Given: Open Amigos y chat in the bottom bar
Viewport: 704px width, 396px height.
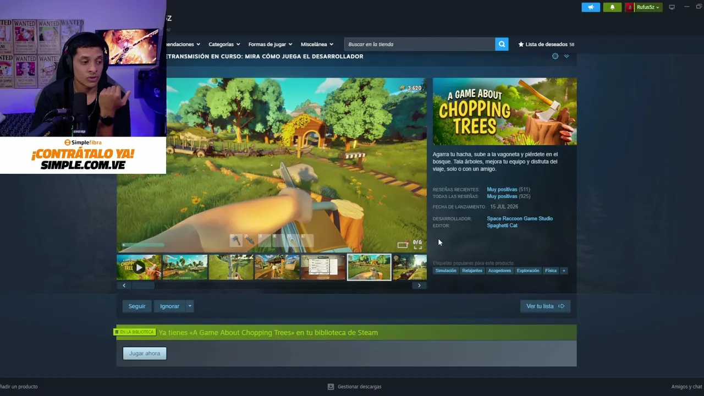Looking at the screenshot, I should click(687, 387).
